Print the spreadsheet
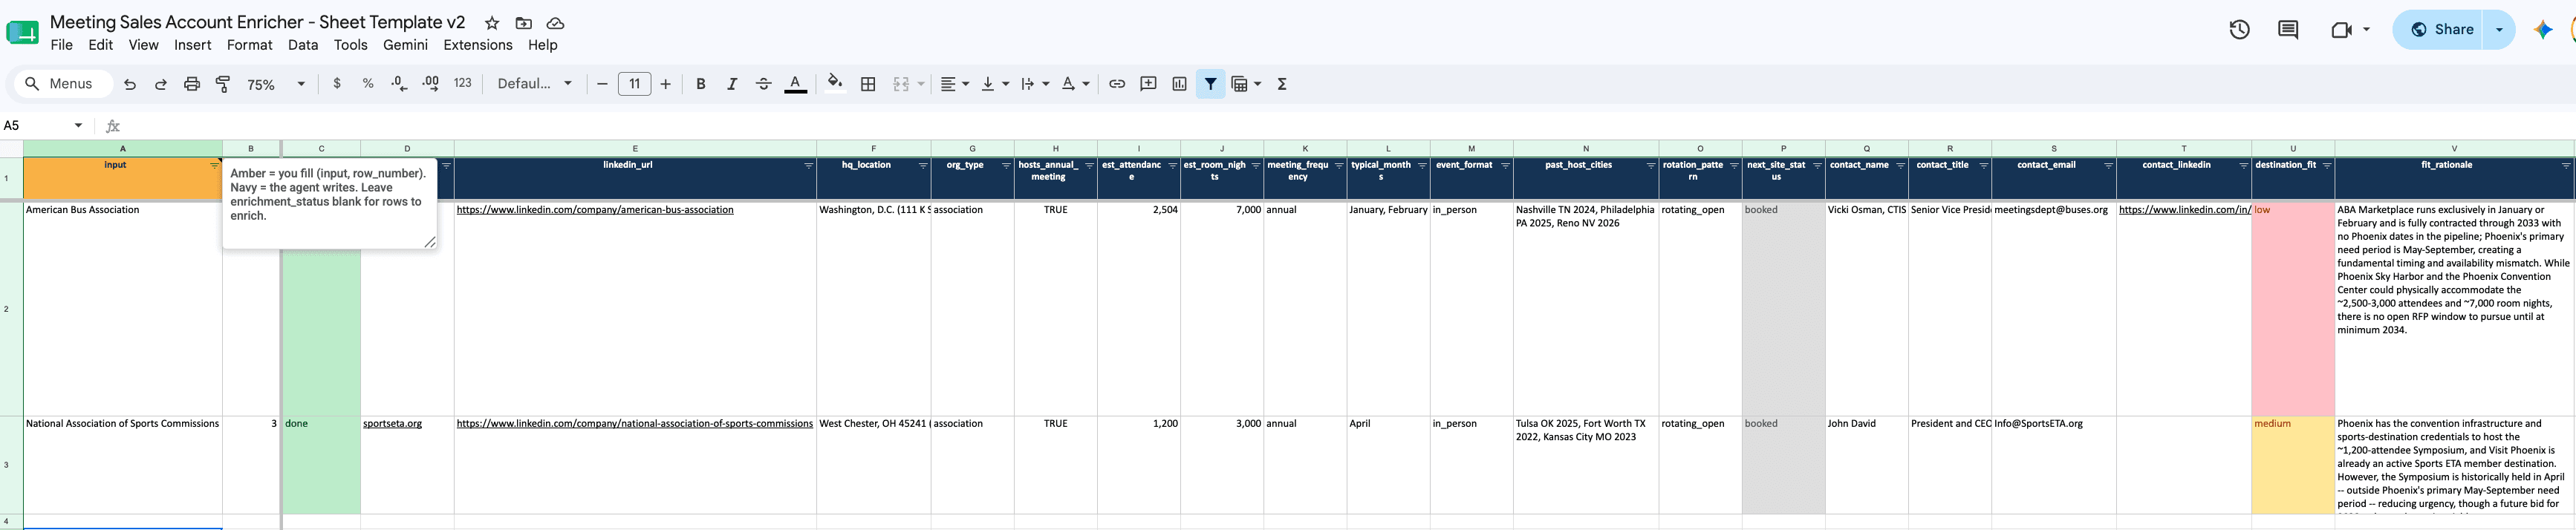Image resolution: width=2576 pixels, height=530 pixels. click(x=192, y=84)
